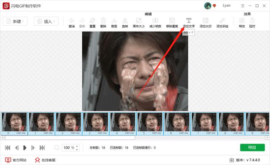Select frame 7 thumbnail
This screenshot has width=270, height=165.
(x=204, y=124)
